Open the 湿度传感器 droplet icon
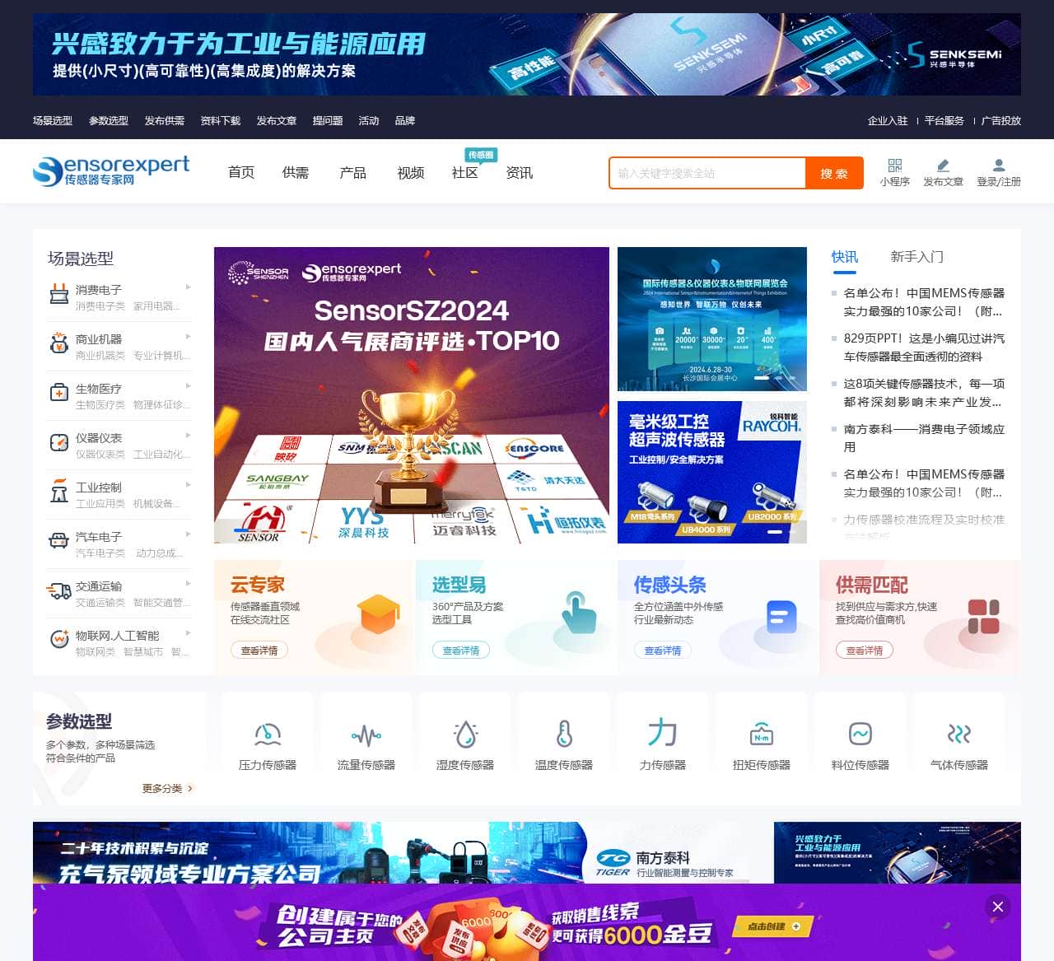This screenshot has width=1054, height=961. click(x=465, y=734)
